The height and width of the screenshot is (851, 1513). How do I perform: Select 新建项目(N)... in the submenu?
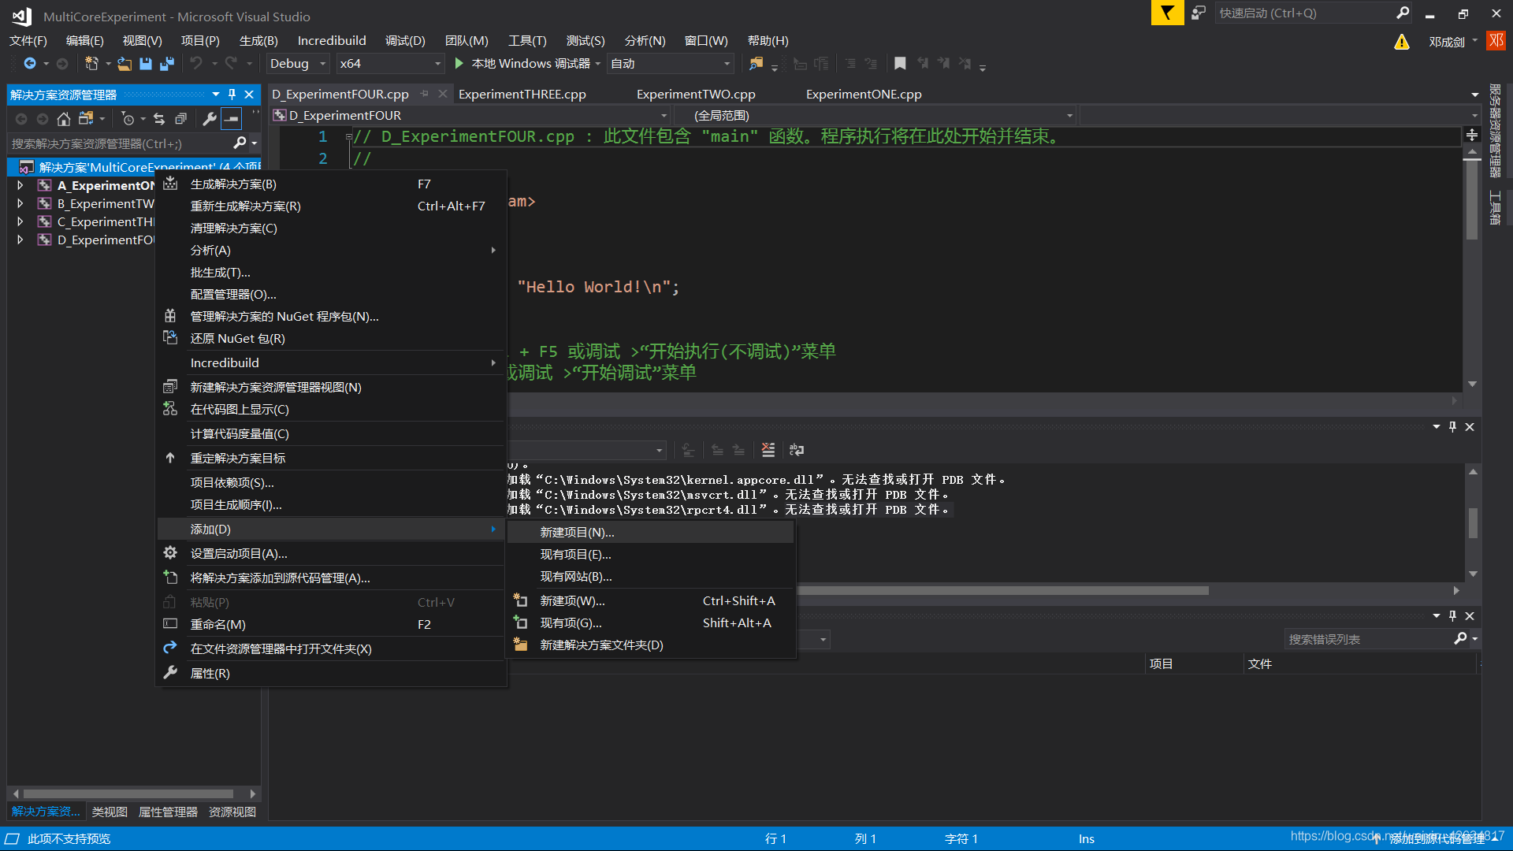tap(651, 533)
